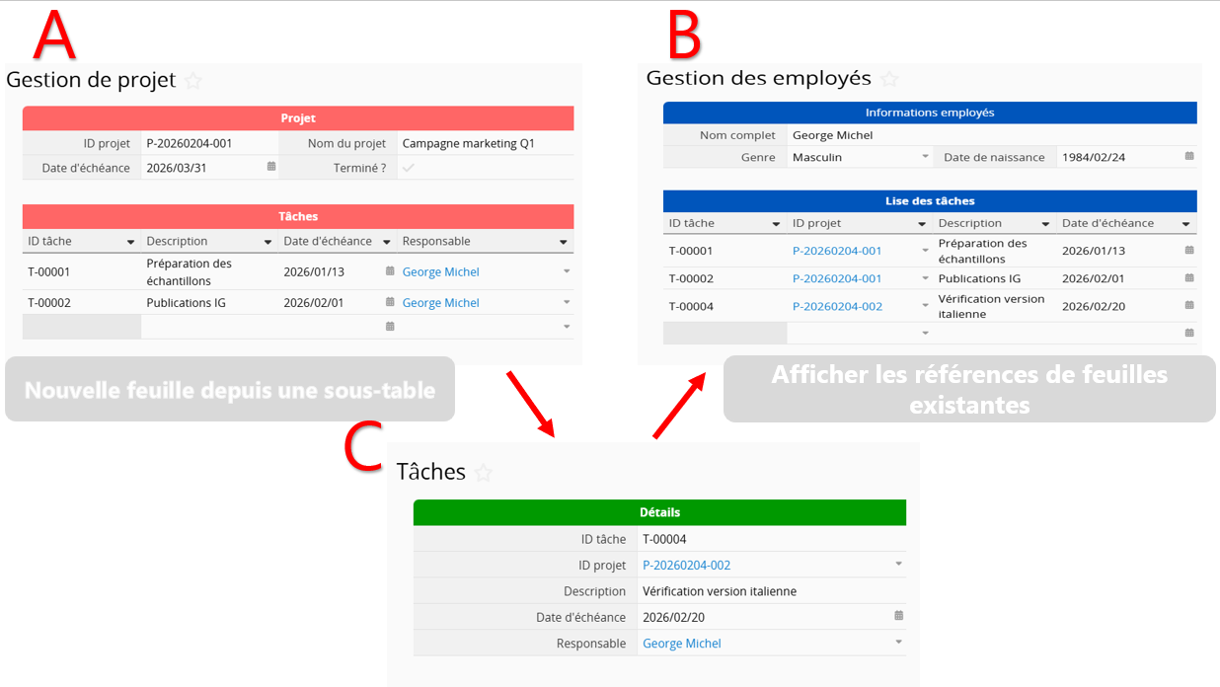Image resolution: width=1220 pixels, height=687 pixels.
Task: Toggle the Terminé ? checkbox
Action: (x=409, y=168)
